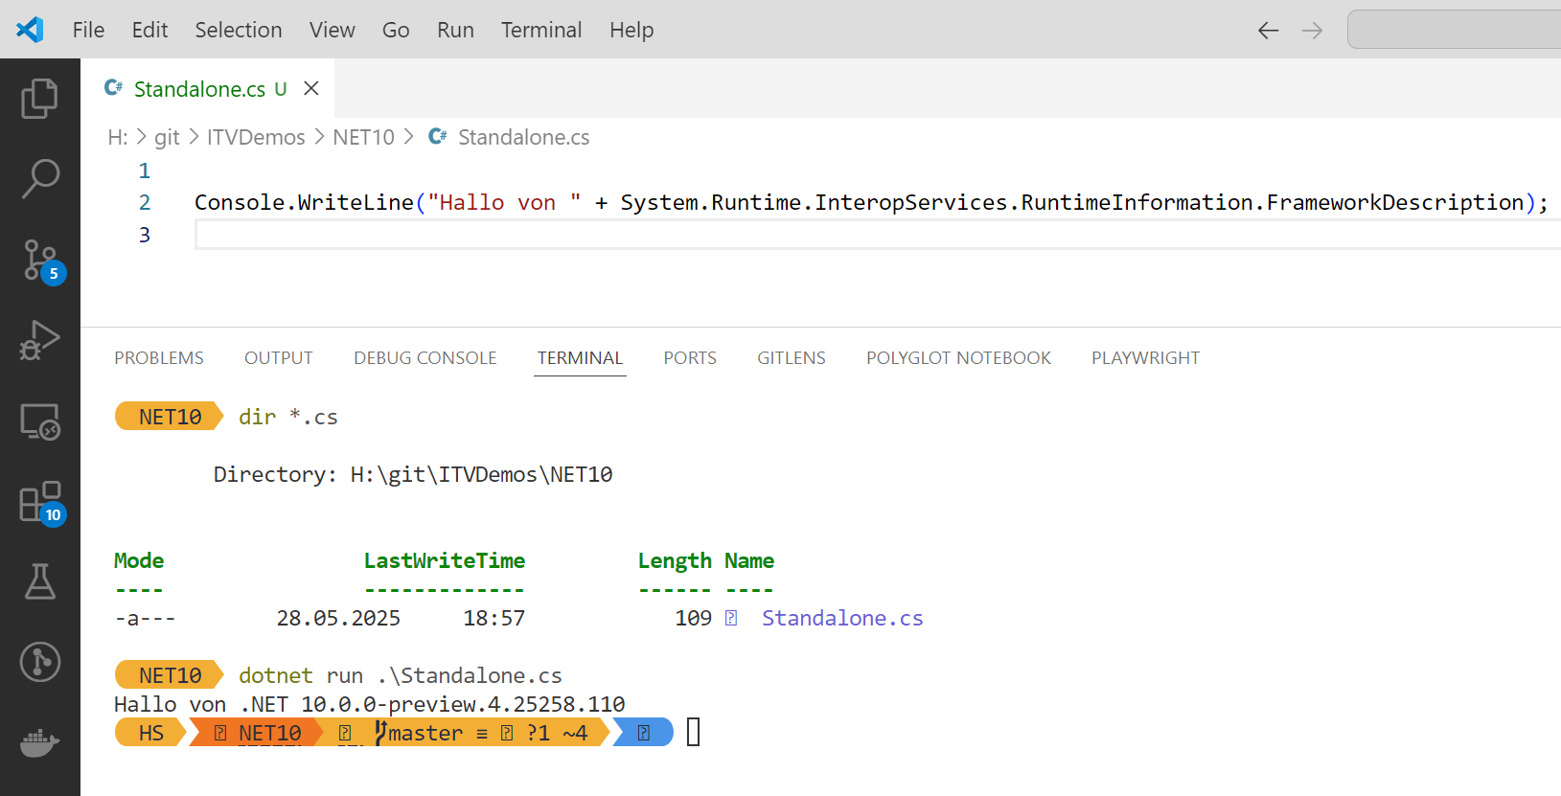This screenshot has width=1561, height=796.
Task: Switch to the DEBUG CONSOLE panel tab
Action: [425, 357]
